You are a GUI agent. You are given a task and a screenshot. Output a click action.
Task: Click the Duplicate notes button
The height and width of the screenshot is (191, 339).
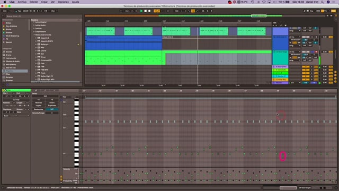pyautogui.click(x=52, y=106)
